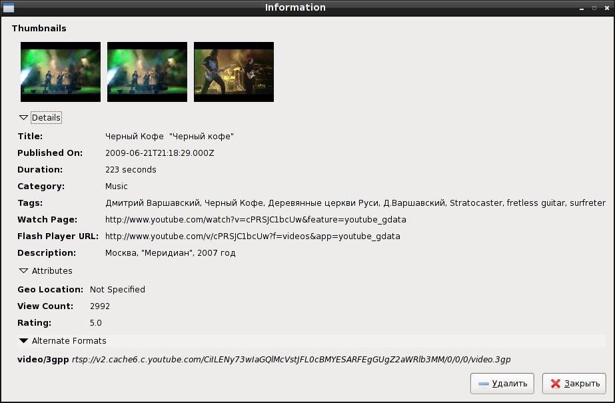Screen dimensions: 615x403
Task: Click the View Count value 2992
Action: click(x=100, y=306)
